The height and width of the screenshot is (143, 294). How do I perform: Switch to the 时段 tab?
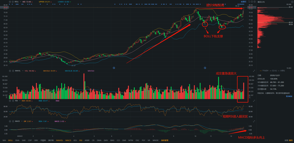tap(286, 140)
